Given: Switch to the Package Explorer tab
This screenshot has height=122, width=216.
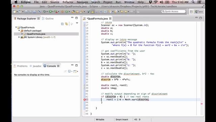Looking at the screenshot, I should pos(27,19).
